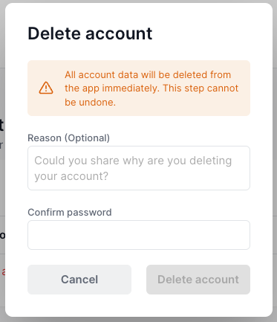Click "This step cannot be undone" warning text
The image size is (277, 322).
pyautogui.click(x=151, y=95)
